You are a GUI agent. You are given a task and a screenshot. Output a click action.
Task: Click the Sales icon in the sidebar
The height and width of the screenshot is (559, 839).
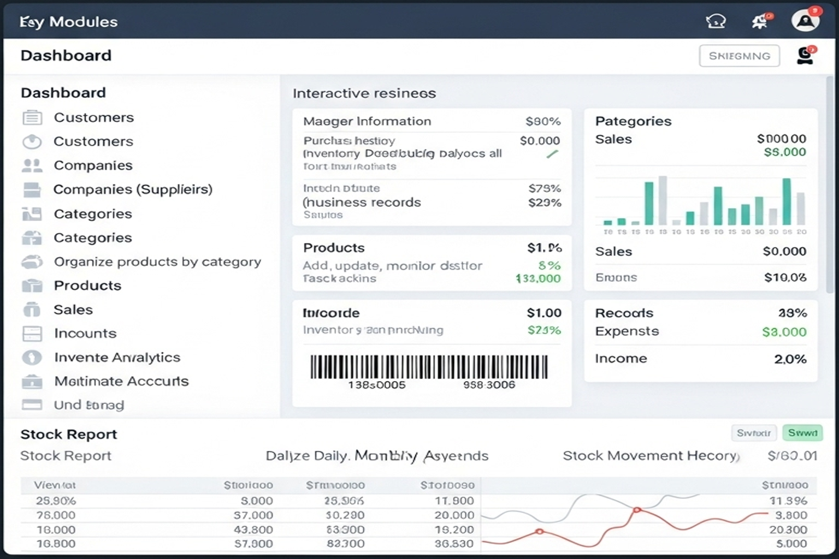click(x=32, y=310)
